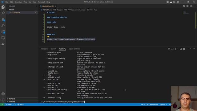Toggle Secondary Side Bar layout icon
The width and height of the screenshot is (197, 111).
(175, 2)
